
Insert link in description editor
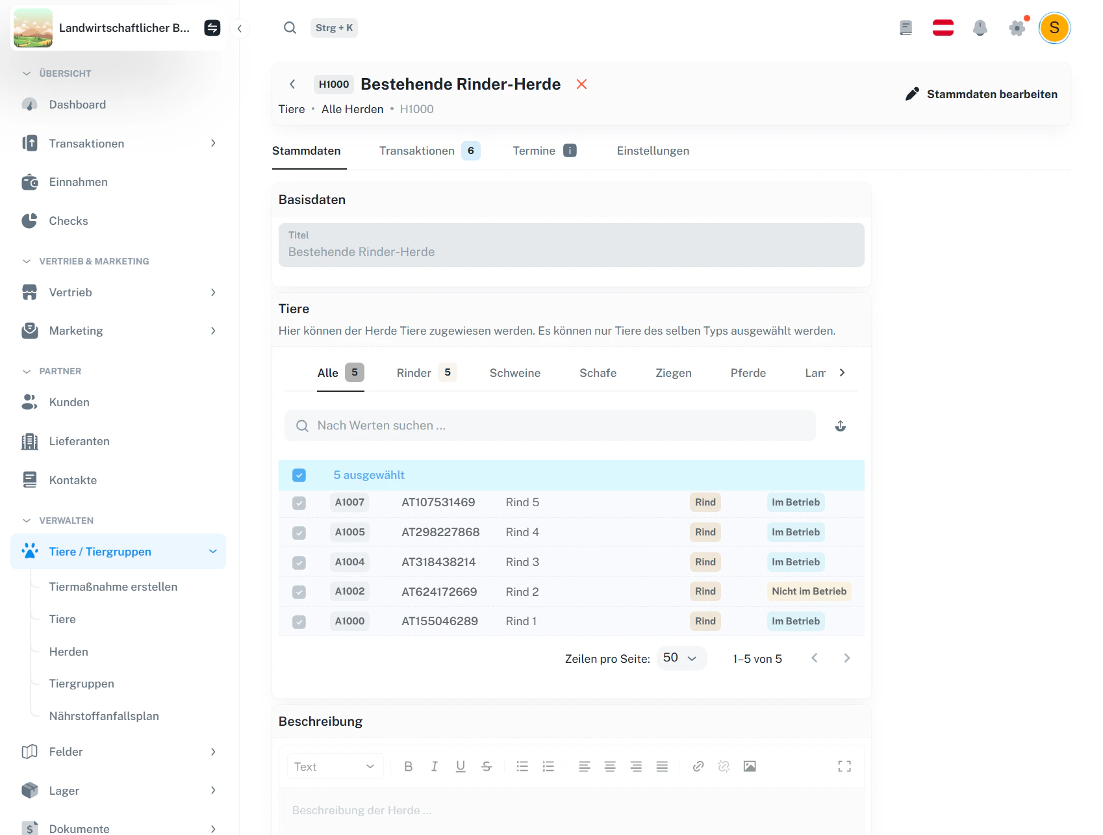(698, 767)
